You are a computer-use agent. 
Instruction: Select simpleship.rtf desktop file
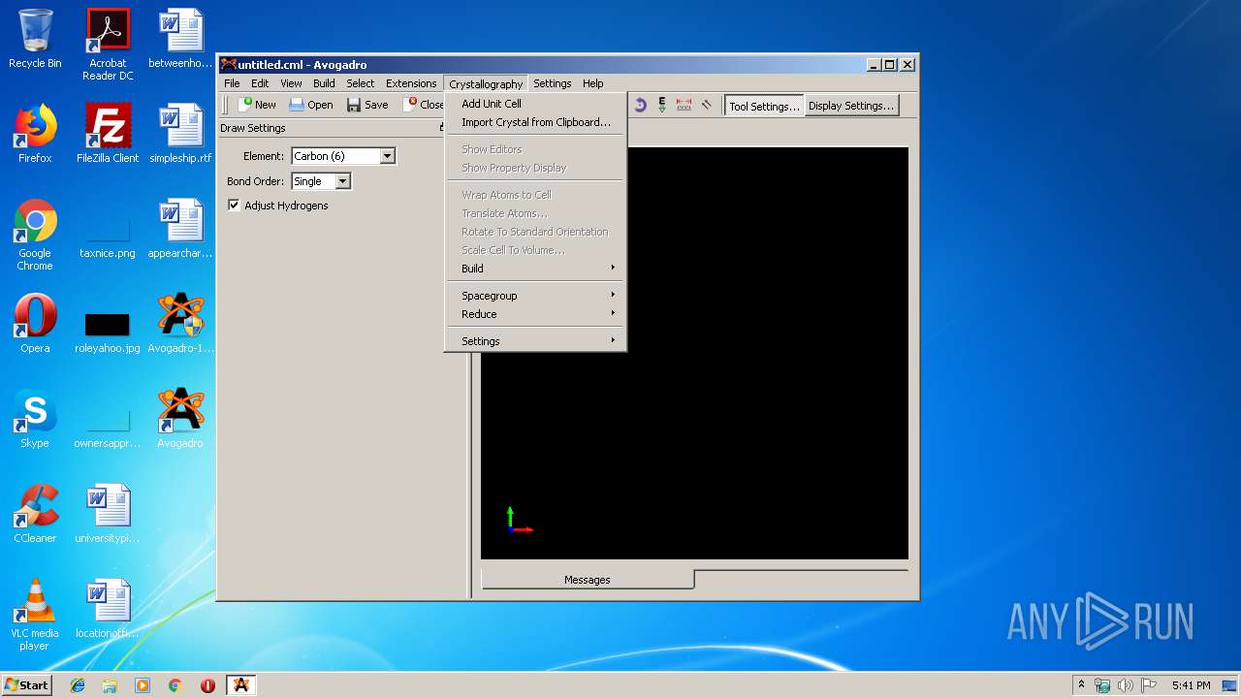click(180, 133)
